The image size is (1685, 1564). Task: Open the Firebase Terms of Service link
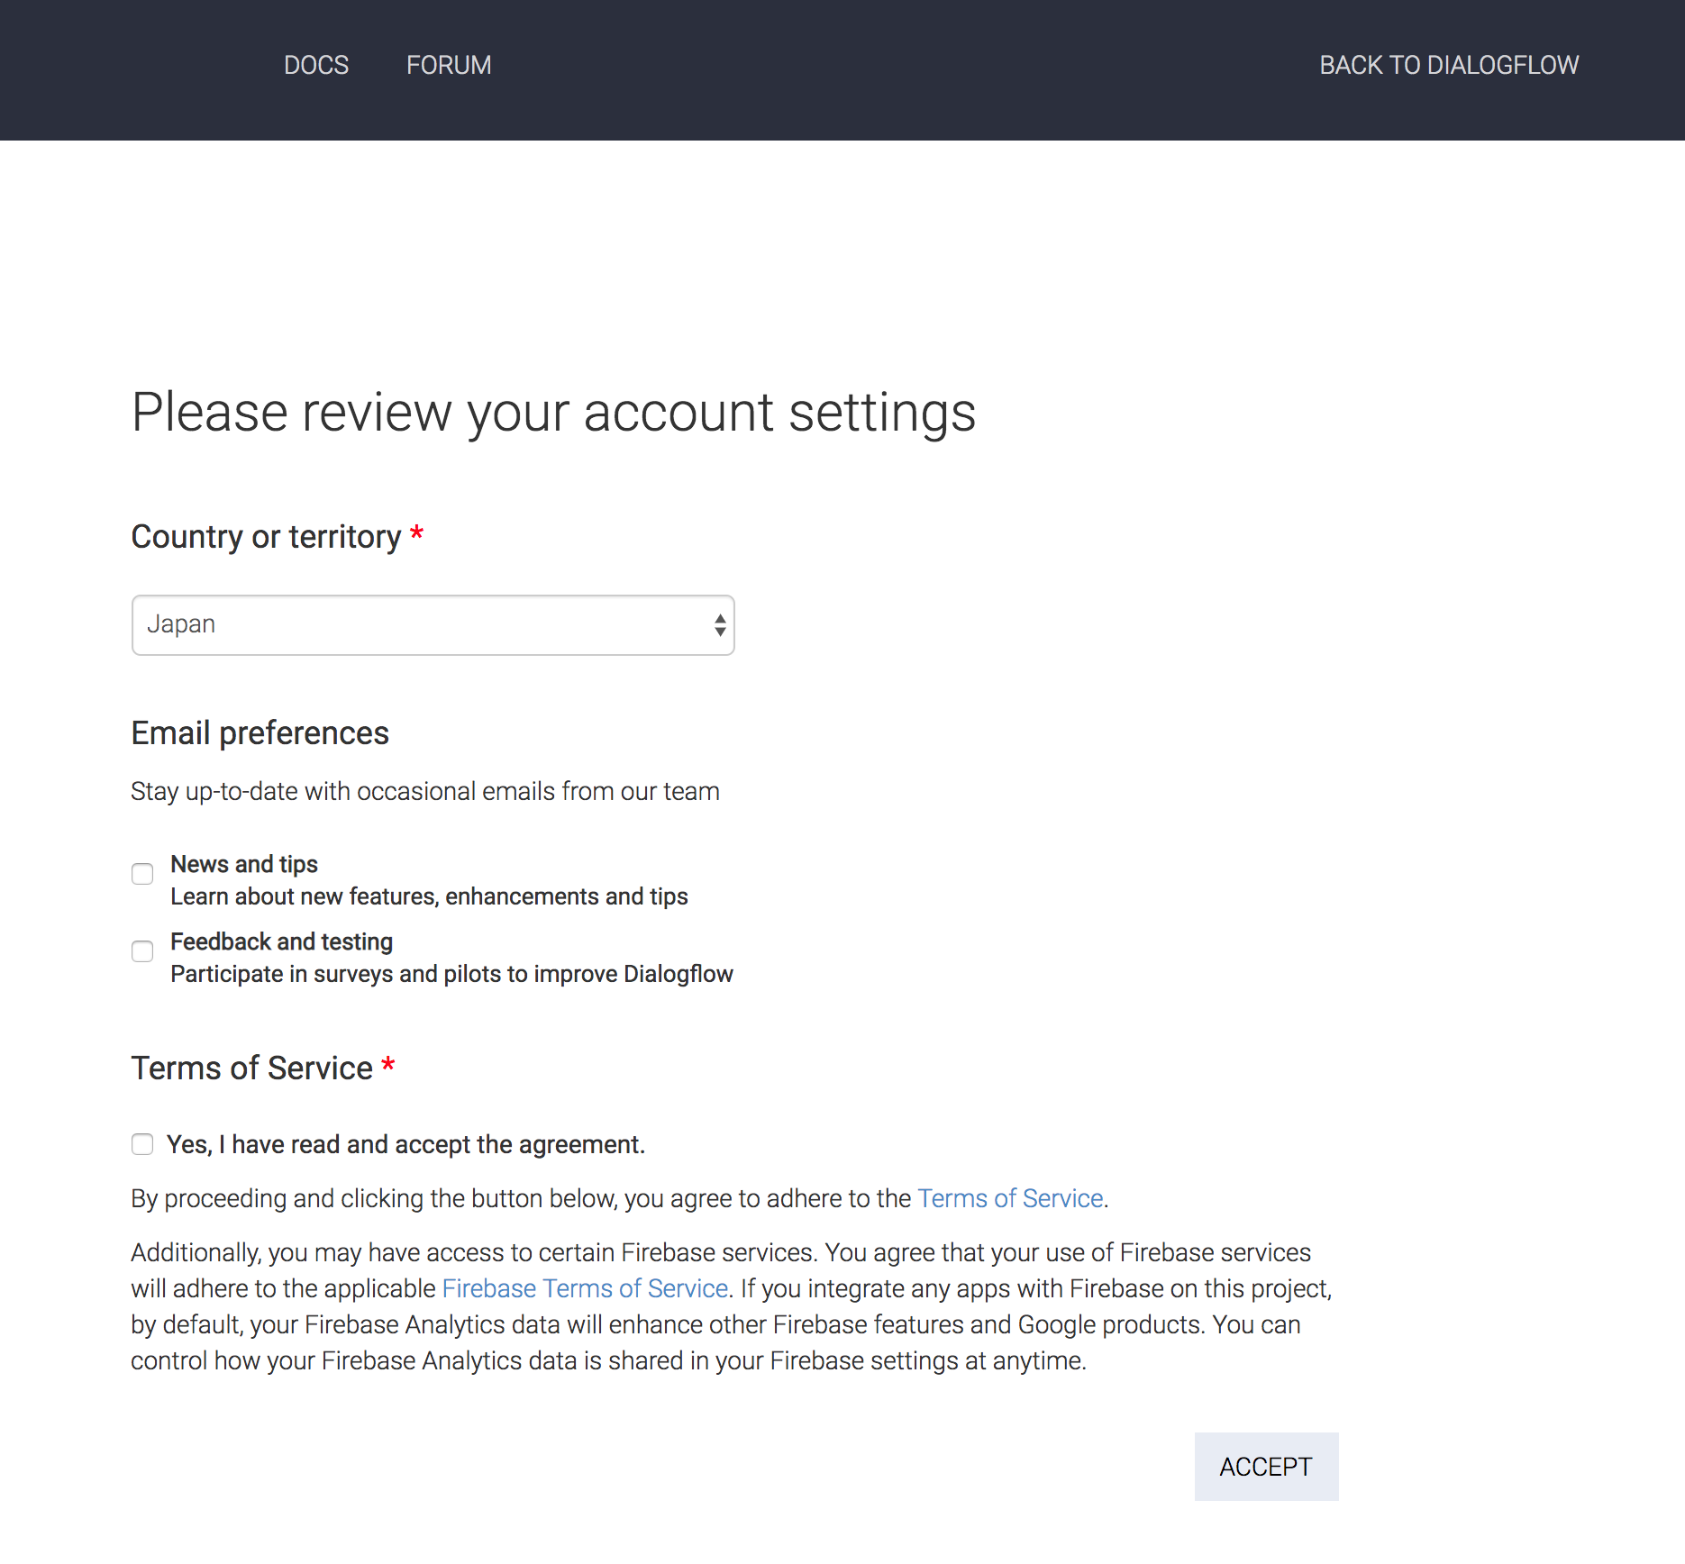(585, 1288)
